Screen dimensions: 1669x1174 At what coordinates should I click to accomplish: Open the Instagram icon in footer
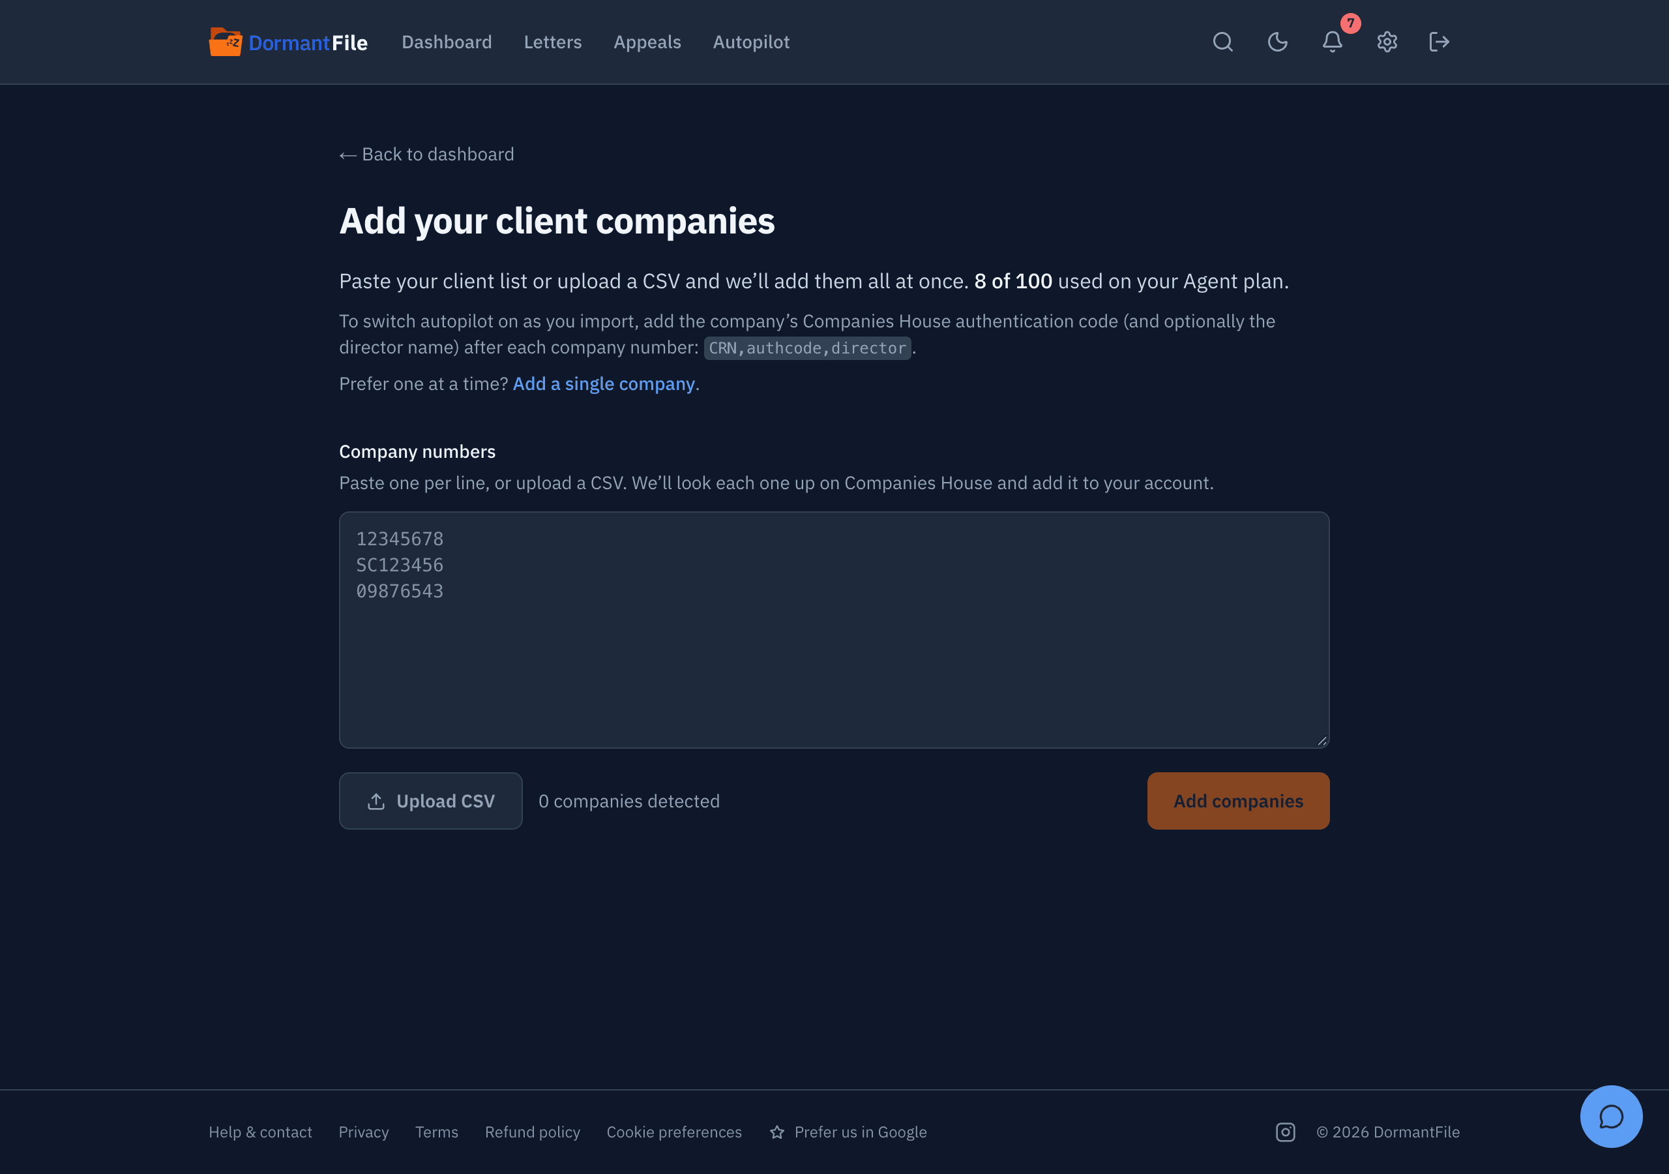tap(1285, 1132)
